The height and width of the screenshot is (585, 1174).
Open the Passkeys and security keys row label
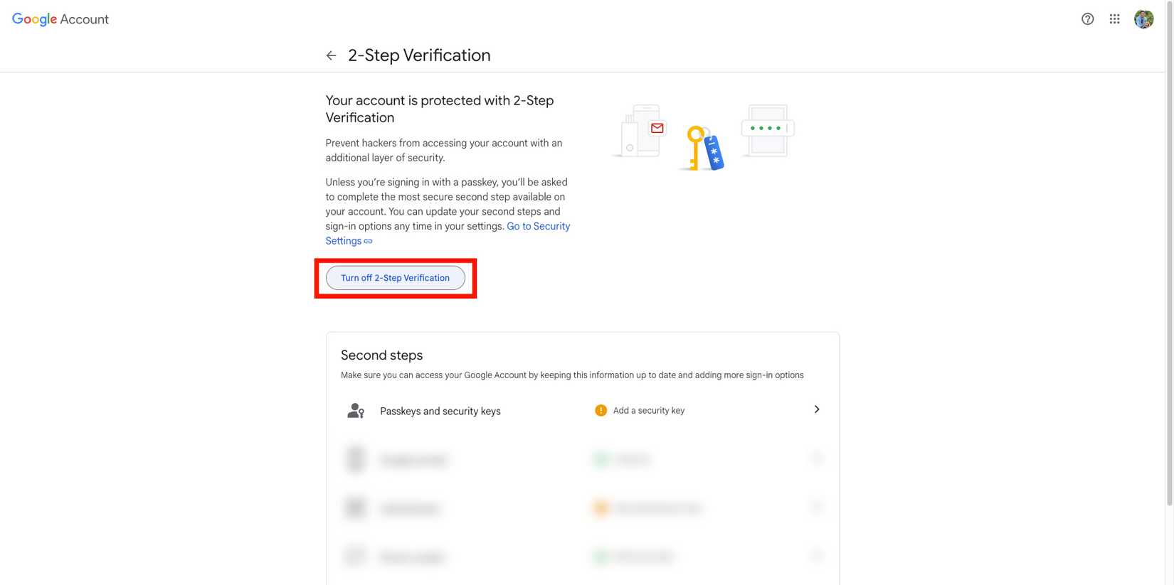click(x=440, y=411)
